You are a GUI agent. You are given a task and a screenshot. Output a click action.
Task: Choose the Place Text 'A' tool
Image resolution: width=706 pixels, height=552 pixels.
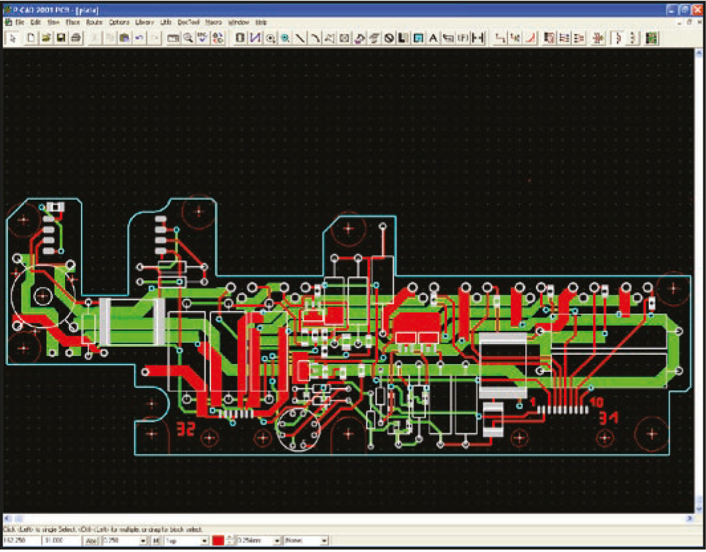coord(433,38)
